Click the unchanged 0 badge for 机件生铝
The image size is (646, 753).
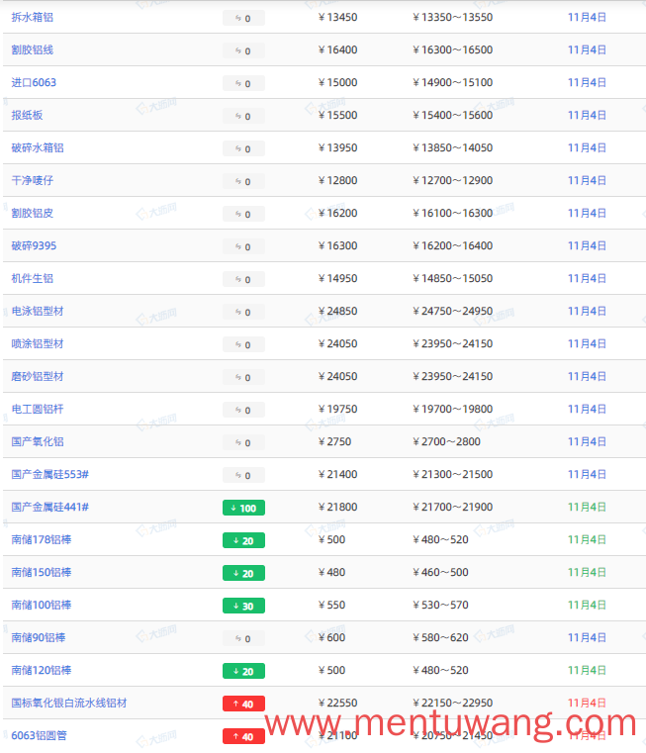[x=243, y=279]
